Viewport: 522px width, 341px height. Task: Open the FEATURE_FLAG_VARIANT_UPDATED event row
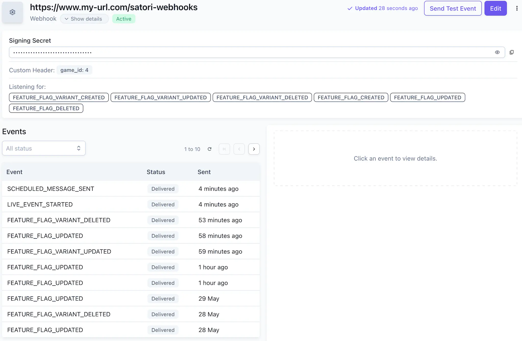coord(131,251)
